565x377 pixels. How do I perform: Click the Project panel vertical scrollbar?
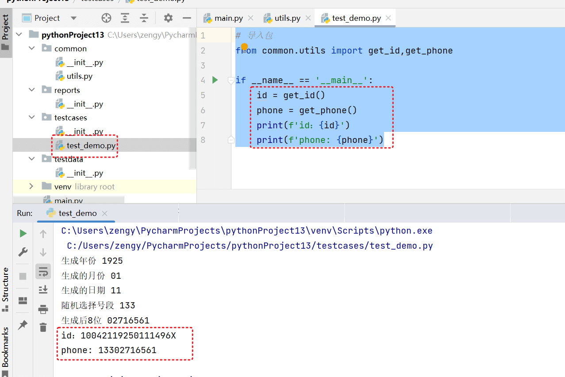coord(192,97)
